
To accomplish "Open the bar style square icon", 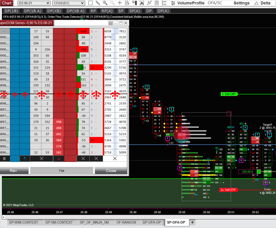I will (x=91, y=3).
